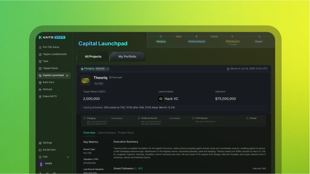Image resolution: width=310 pixels, height=174 pixels.
Task: Click the FAQ question mark icon
Action: click(x=40, y=157)
